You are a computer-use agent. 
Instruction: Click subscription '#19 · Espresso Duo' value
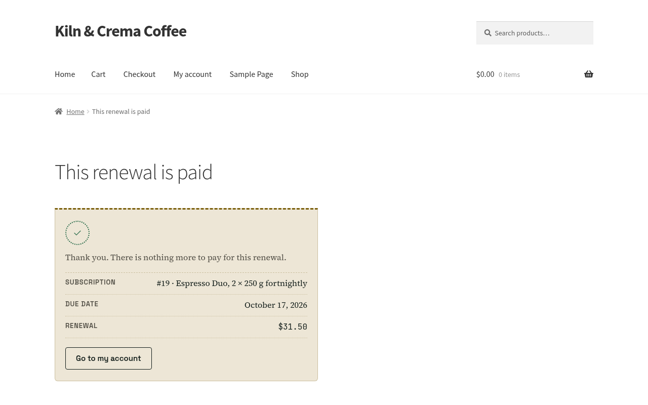pyautogui.click(x=232, y=283)
